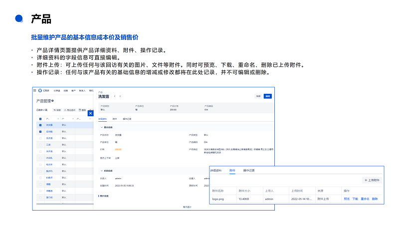This screenshot has width=409, height=230.
Task: Click 删除 link for logo.png
Action: click(x=375, y=199)
